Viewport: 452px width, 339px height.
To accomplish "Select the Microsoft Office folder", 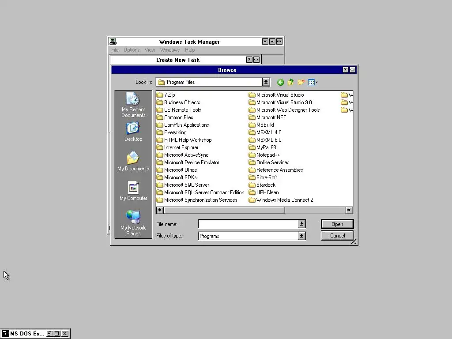I will [x=177, y=170].
